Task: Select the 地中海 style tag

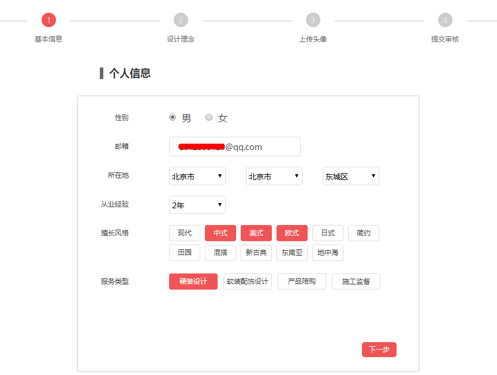Action: (x=328, y=253)
